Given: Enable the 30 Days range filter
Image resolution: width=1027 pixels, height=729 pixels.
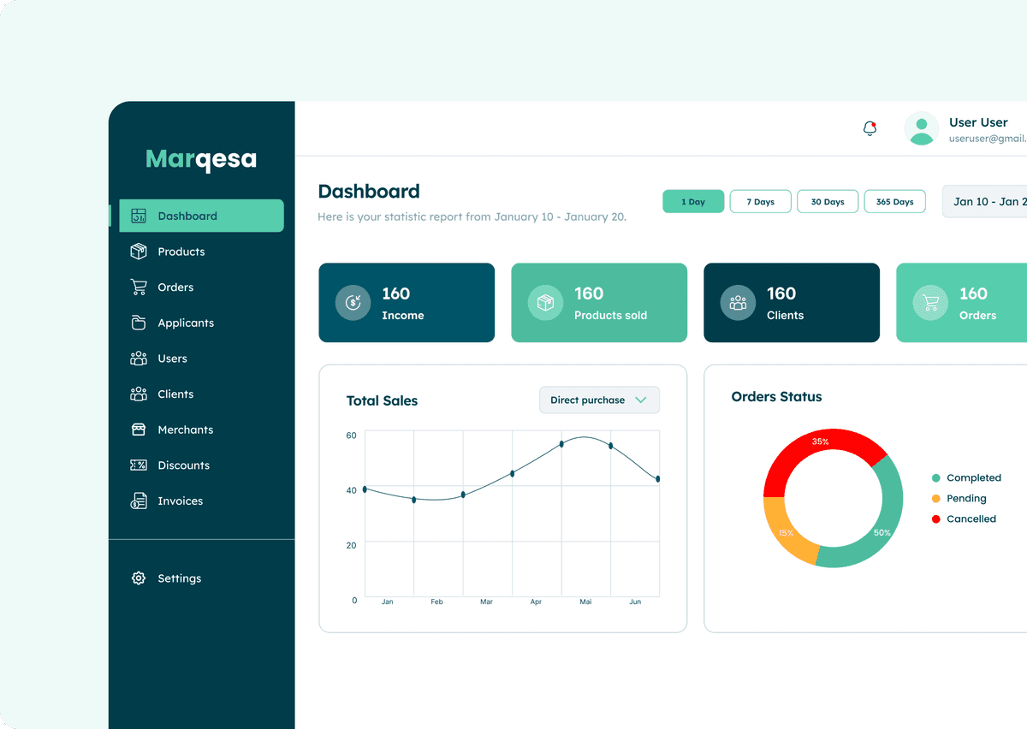Looking at the screenshot, I should click(828, 202).
